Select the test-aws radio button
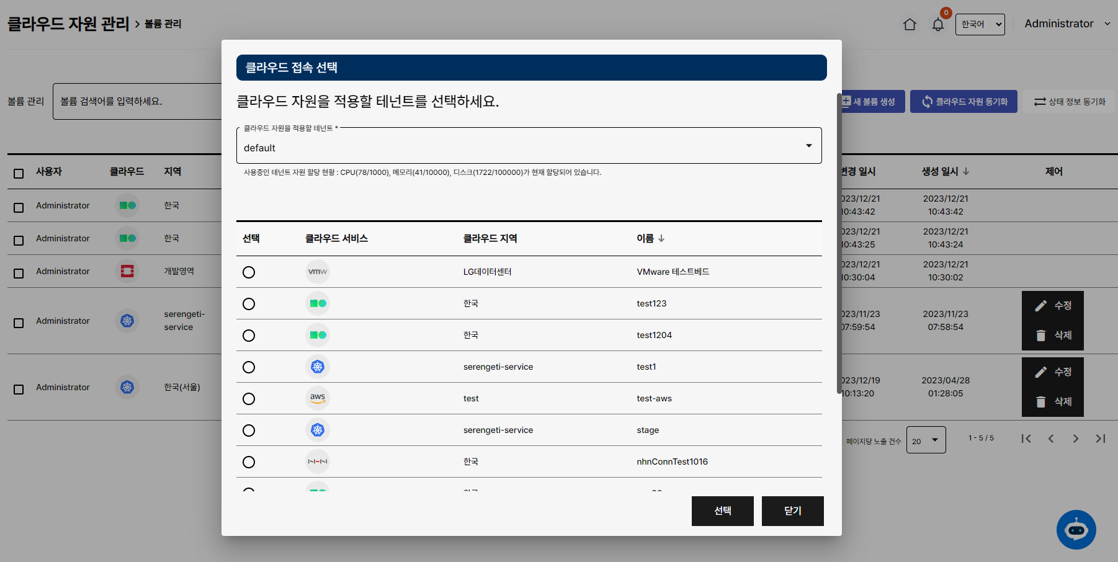 pyautogui.click(x=249, y=399)
